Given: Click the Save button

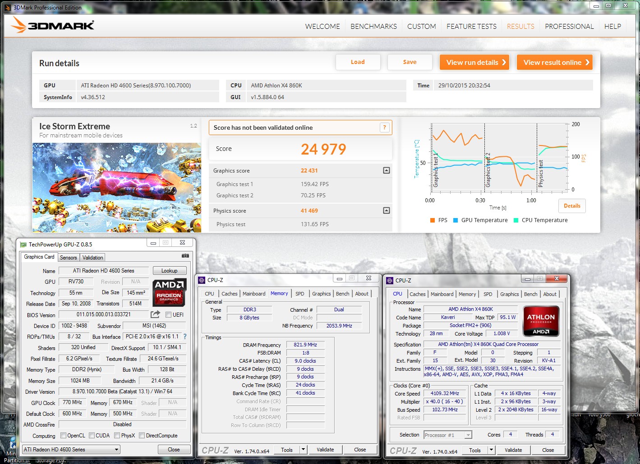Looking at the screenshot, I should [410, 62].
